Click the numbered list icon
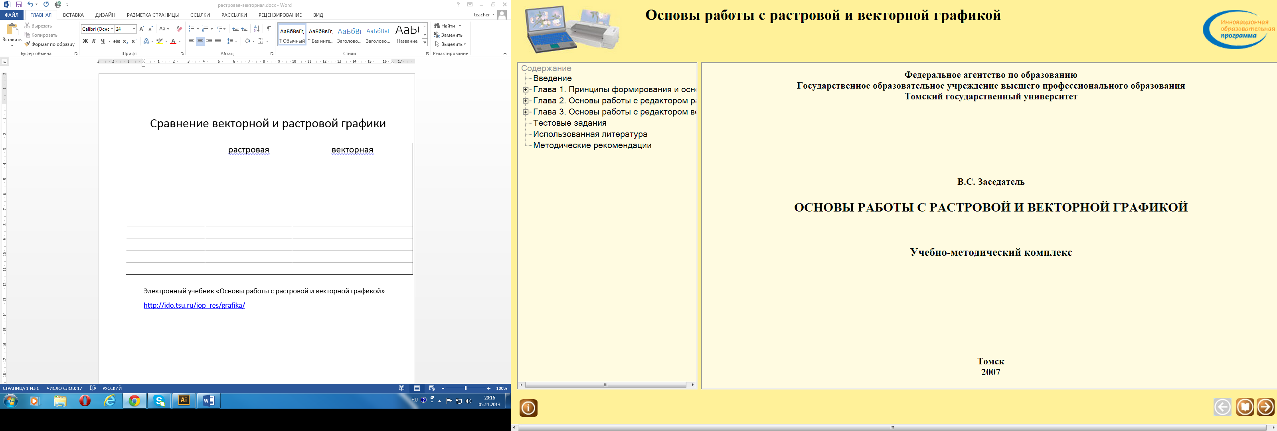Viewport: 1277px width, 431px height. pos(205,29)
